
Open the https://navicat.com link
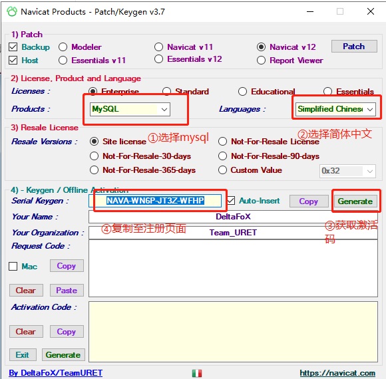click(x=337, y=373)
